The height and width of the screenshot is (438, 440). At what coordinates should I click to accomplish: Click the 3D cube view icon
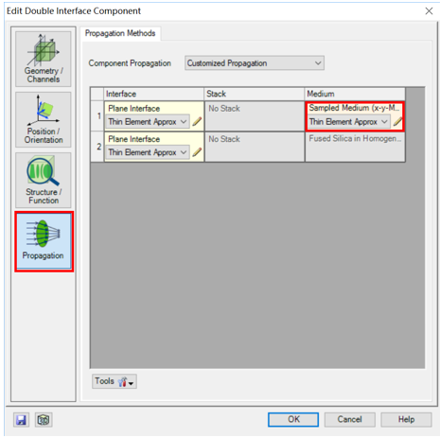pyautogui.click(x=44, y=420)
